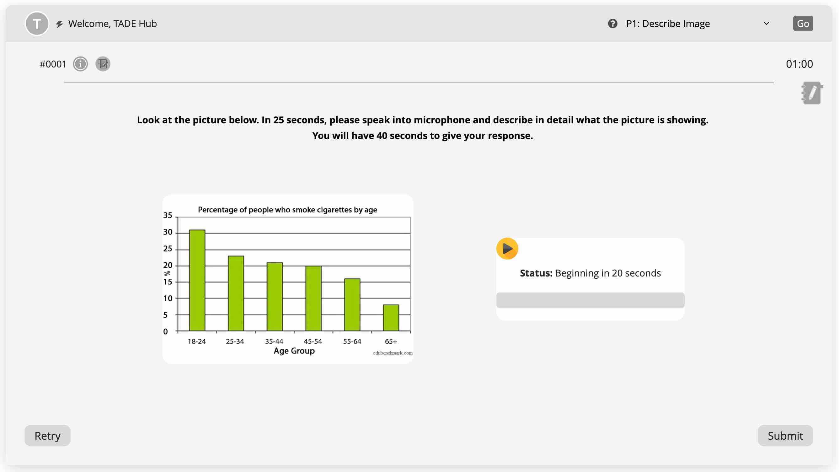Click the notes/edit icon beside info
839x472 pixels.
(x=103, y=63)
